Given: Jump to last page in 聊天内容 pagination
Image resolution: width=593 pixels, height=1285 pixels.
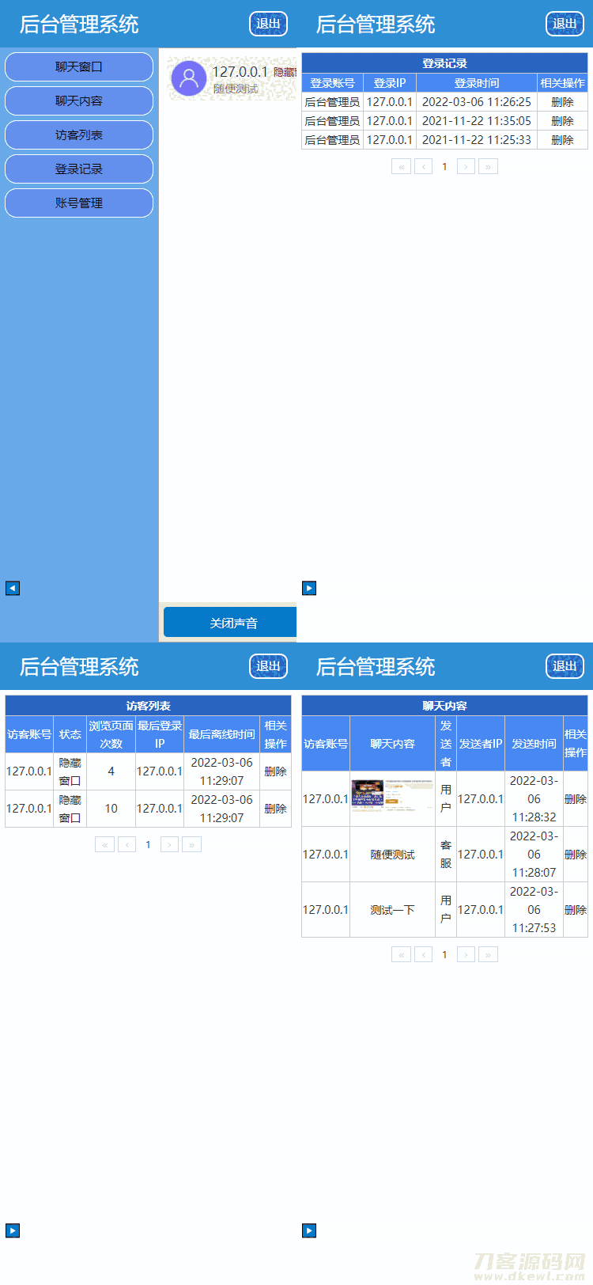Looking at the screenshot, I should click(x=488, y=954).
